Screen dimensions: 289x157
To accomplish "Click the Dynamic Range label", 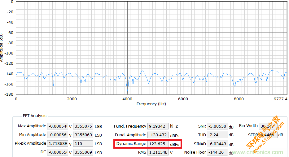I will click(x=131, y=144).
